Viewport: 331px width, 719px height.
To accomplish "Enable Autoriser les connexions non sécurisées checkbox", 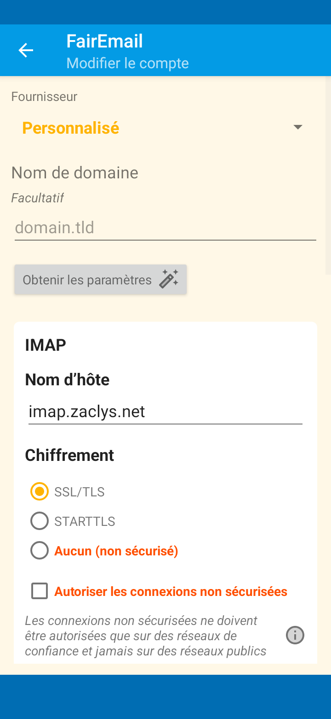I will (40, 591).
